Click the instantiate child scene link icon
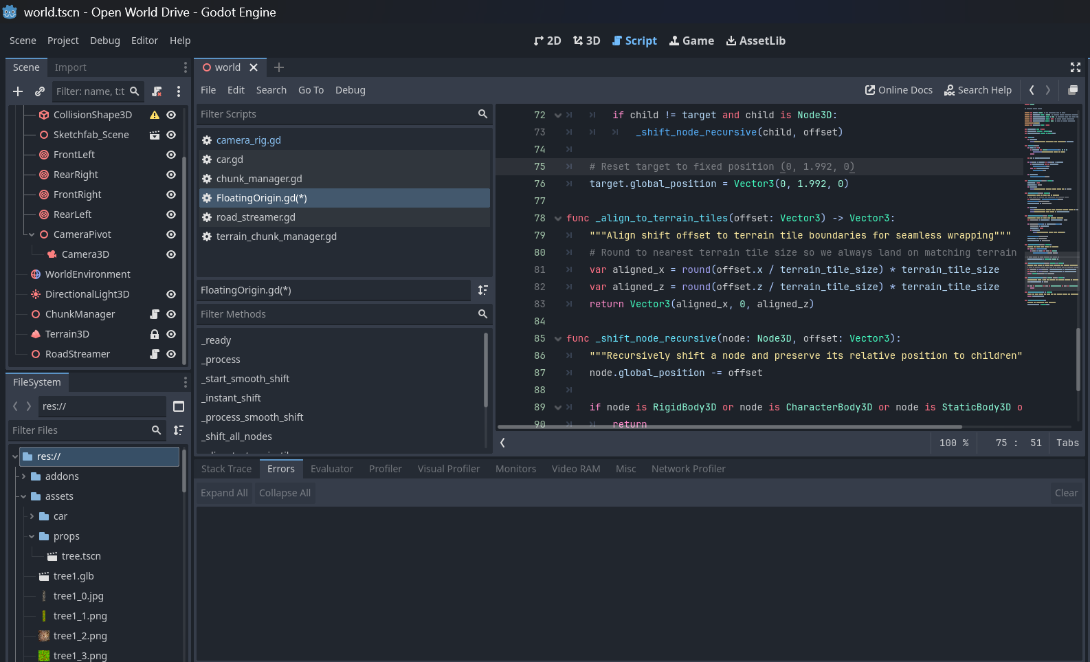 point(40,91)
